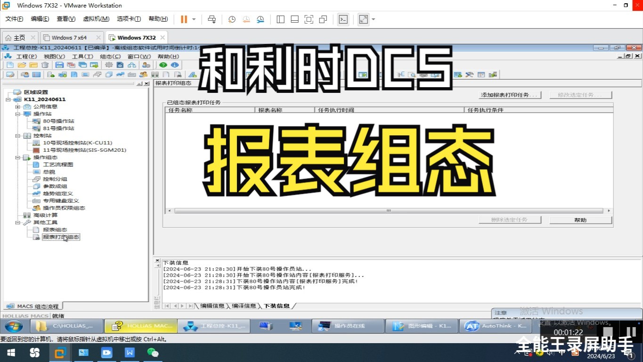
Task: Collapse the 操作组态 tree node
Action: click(x=17, y=157)
